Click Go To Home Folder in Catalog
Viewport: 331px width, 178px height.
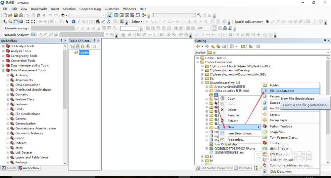pos(218,46)
